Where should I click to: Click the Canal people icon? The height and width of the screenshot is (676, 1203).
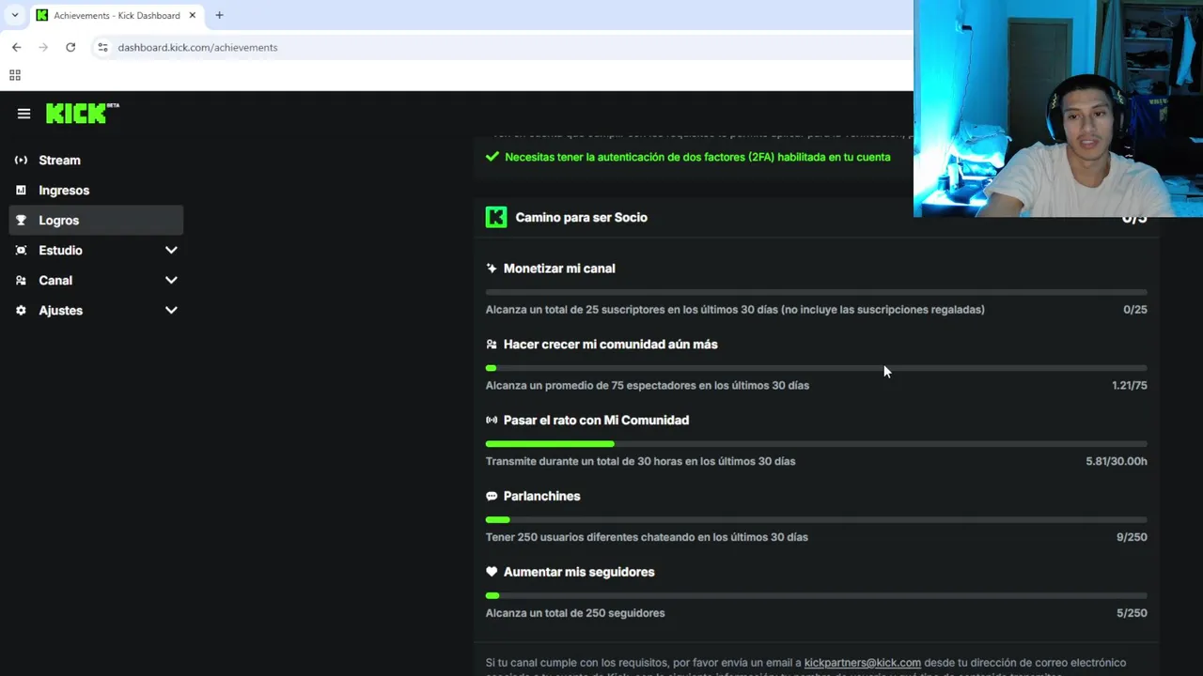click(21, 280)
